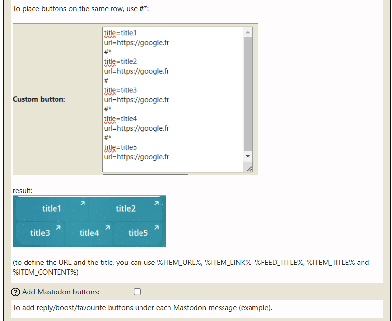392x321 pixels.
Task: Click the scroll down arrow in the textarea
Action: 248,156
